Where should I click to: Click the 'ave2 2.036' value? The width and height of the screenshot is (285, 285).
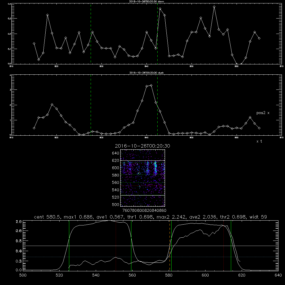(203, 217)
